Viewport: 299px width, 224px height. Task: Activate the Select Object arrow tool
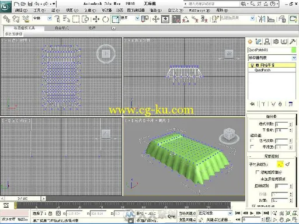57,19
